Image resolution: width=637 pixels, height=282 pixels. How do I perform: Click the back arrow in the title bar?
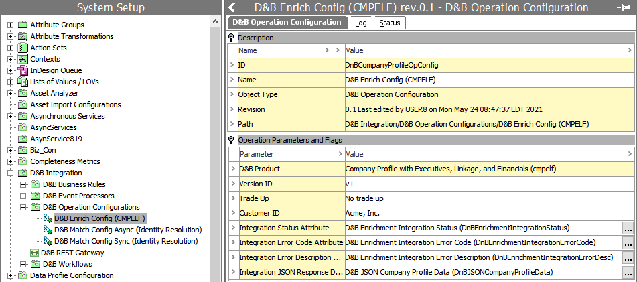232,7
